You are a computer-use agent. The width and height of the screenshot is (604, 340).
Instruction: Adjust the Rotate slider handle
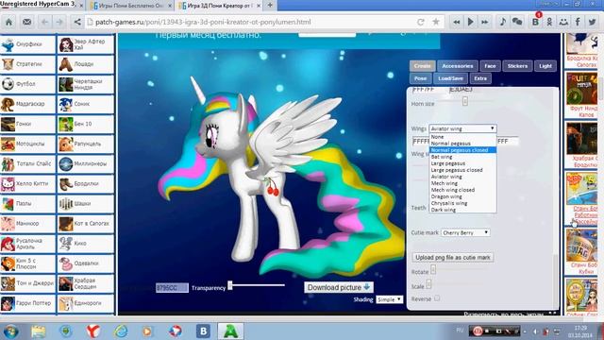[433, 270]
